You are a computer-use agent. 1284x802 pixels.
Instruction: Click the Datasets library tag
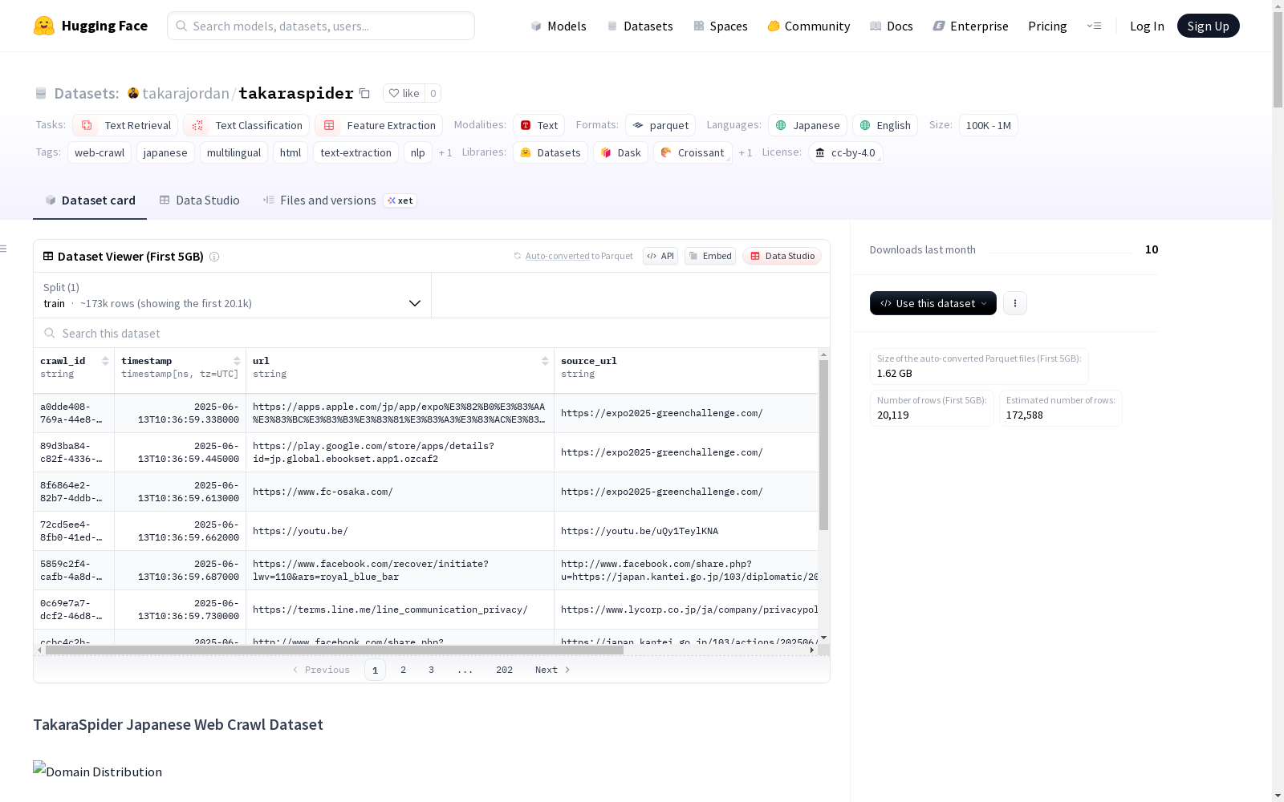[x=551, y=152]
